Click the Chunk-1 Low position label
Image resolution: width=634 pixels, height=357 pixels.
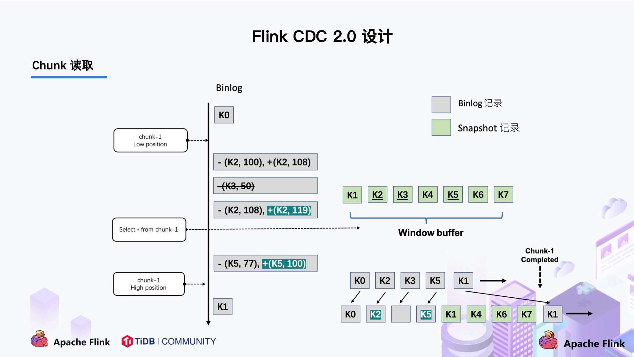tap(151, 140)
